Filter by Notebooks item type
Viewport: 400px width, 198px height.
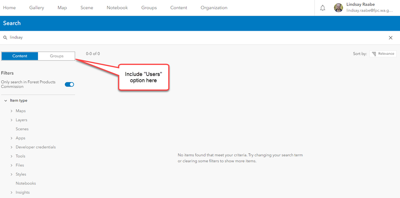tap(26, 184)
